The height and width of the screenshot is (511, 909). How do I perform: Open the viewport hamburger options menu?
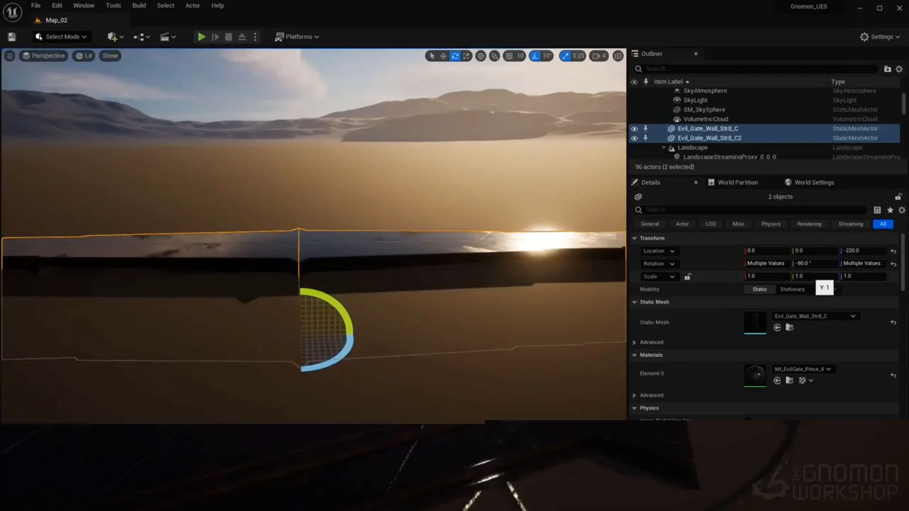tap(9, 56)
